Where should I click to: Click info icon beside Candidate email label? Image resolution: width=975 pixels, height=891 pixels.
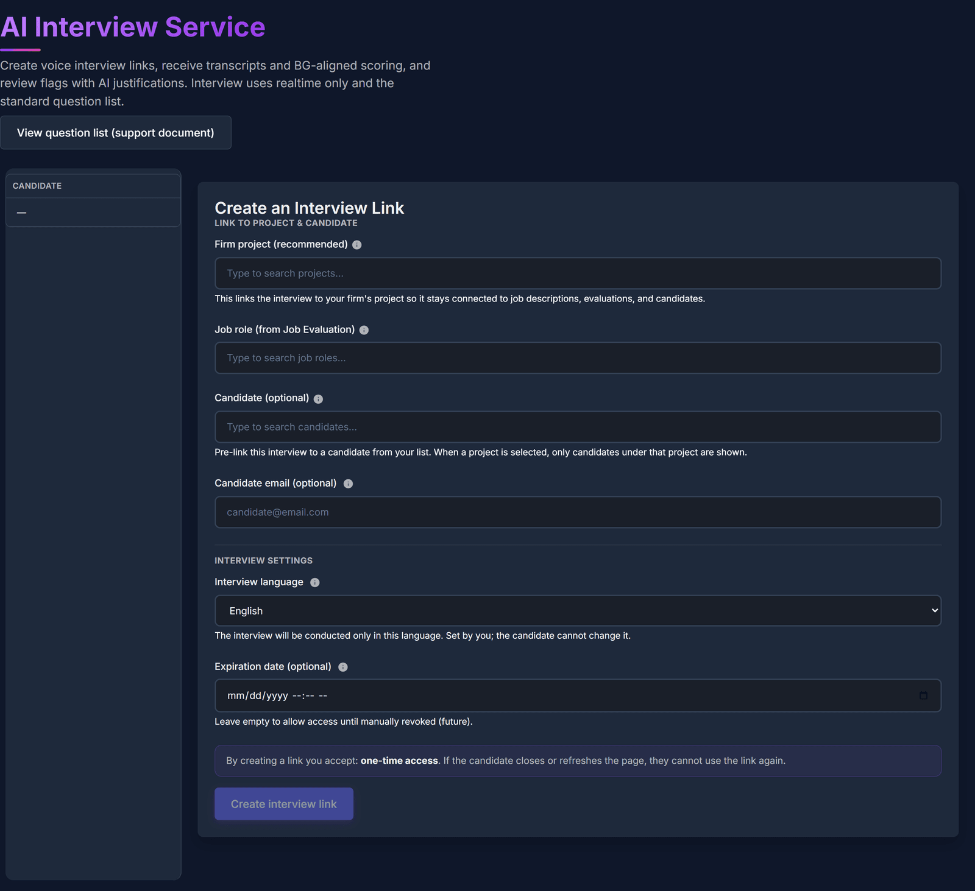tap(348, 484)
